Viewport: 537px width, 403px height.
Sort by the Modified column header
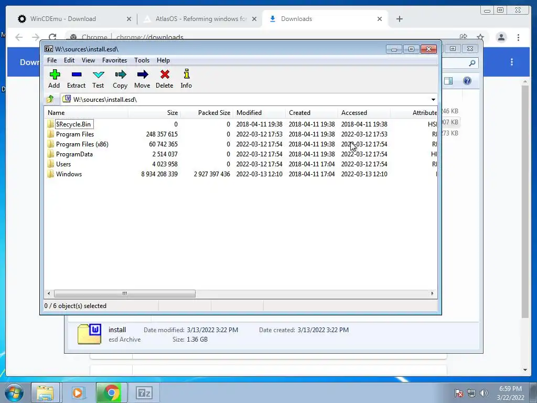pos(259,112)
